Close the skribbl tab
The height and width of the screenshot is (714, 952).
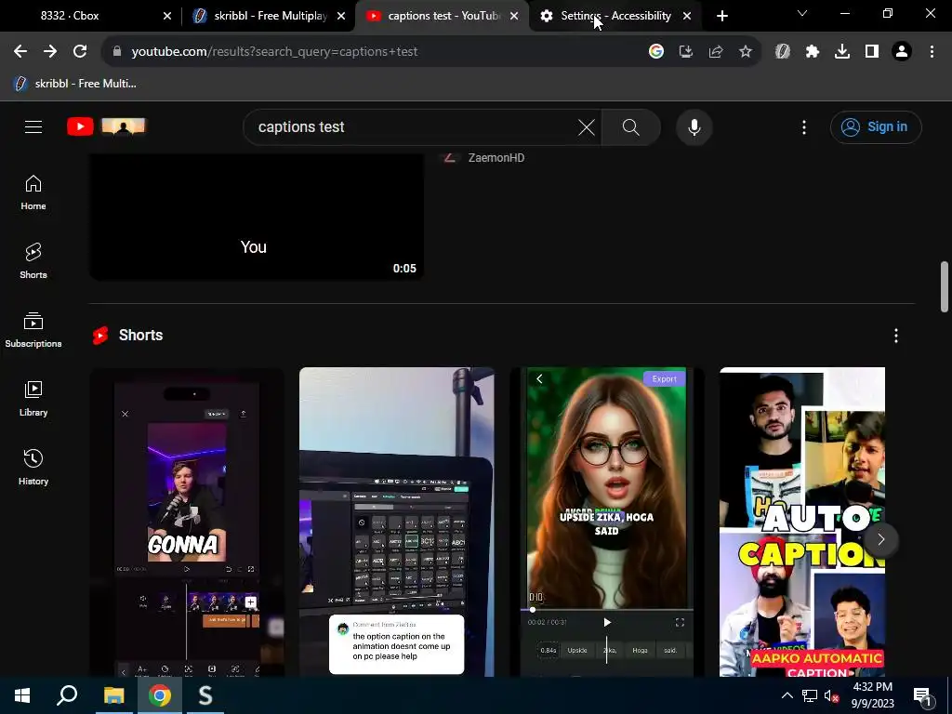(x=341, y=16)
